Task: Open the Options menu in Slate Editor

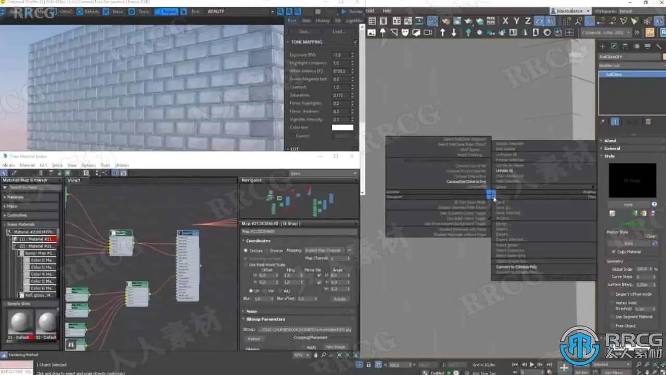Action: pyautogui.click(x=88, y=165)
